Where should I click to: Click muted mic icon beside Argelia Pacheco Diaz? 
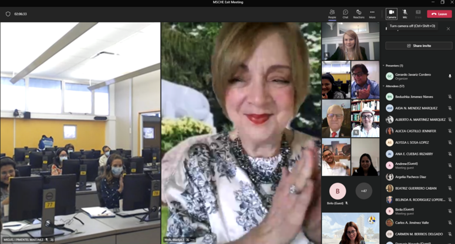click(x=450, y=177)
